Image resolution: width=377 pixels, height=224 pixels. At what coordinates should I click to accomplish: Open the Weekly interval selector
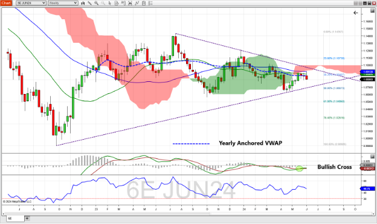point(63,3)
